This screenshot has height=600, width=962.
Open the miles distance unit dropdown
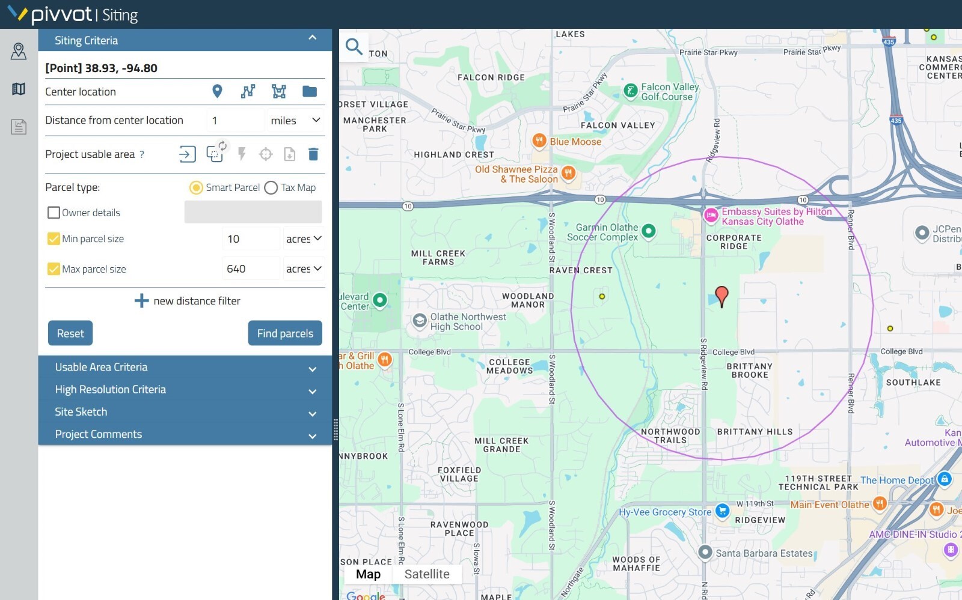(x=295, y=120)
